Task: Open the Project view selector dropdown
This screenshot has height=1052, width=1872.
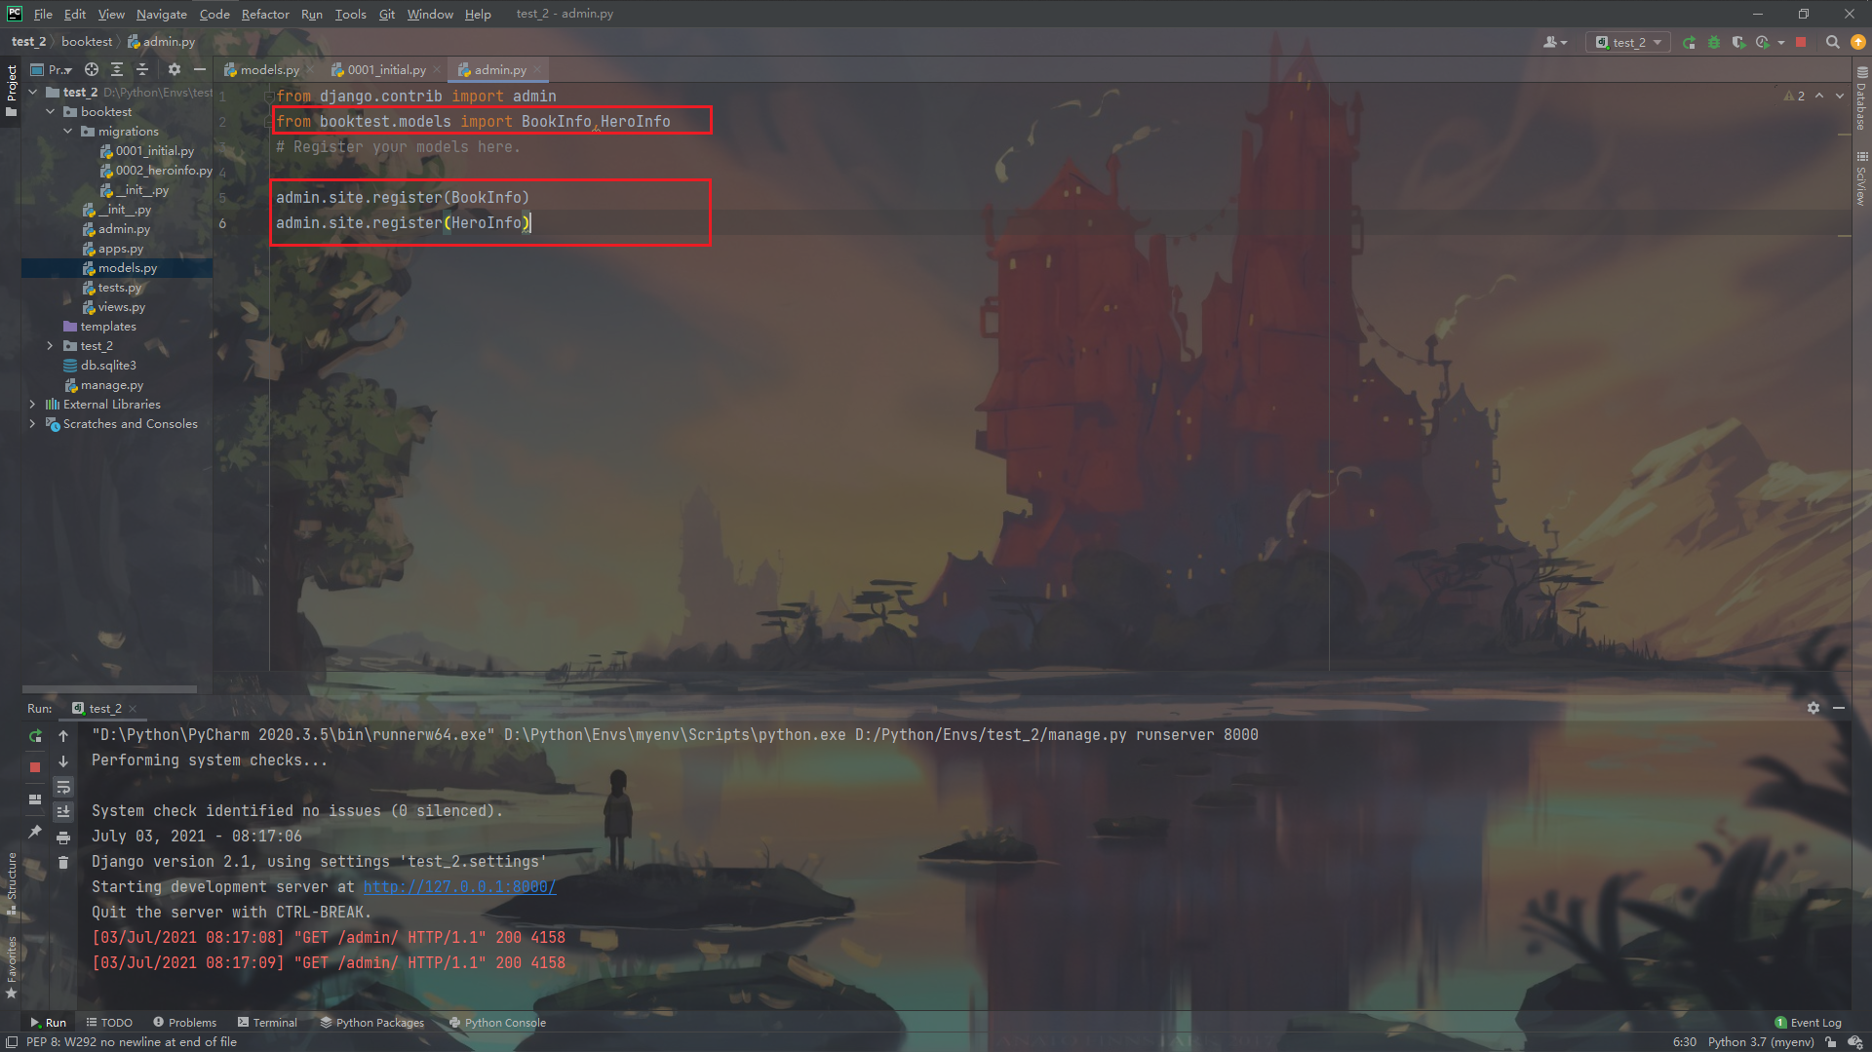Action: tap(51, 69)
